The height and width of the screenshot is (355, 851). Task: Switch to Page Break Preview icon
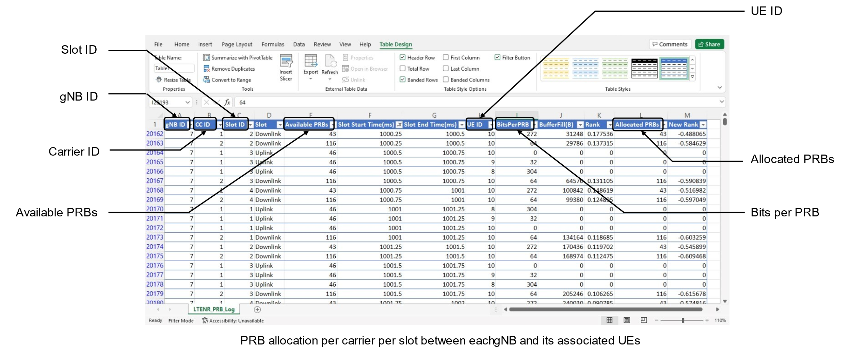pyautogui.click(x=644, y=320)
